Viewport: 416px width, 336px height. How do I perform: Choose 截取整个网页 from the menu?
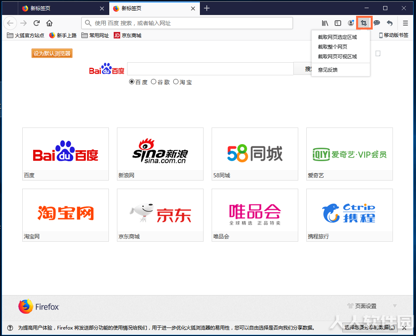341,47
